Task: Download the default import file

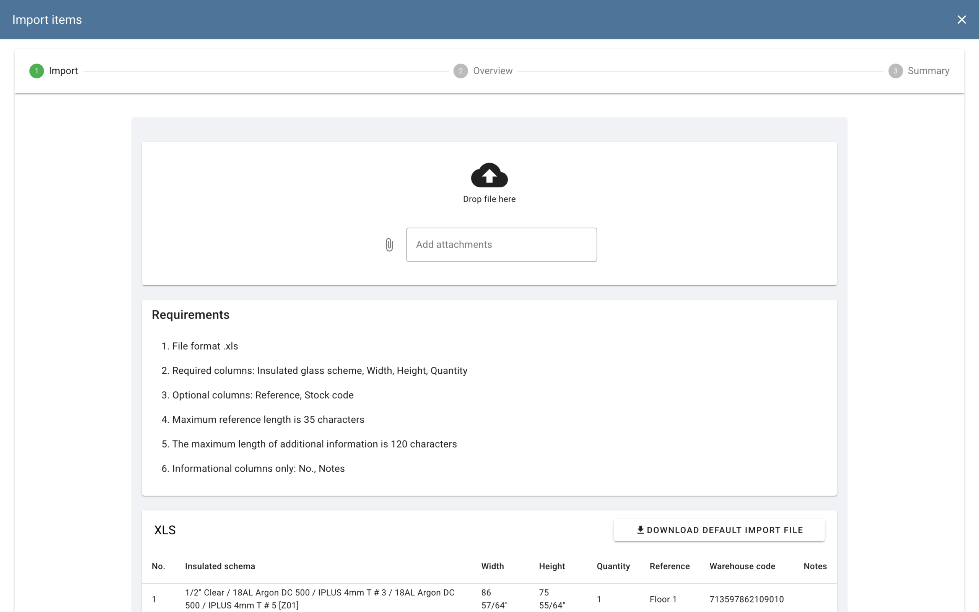Action: [719, 530]
